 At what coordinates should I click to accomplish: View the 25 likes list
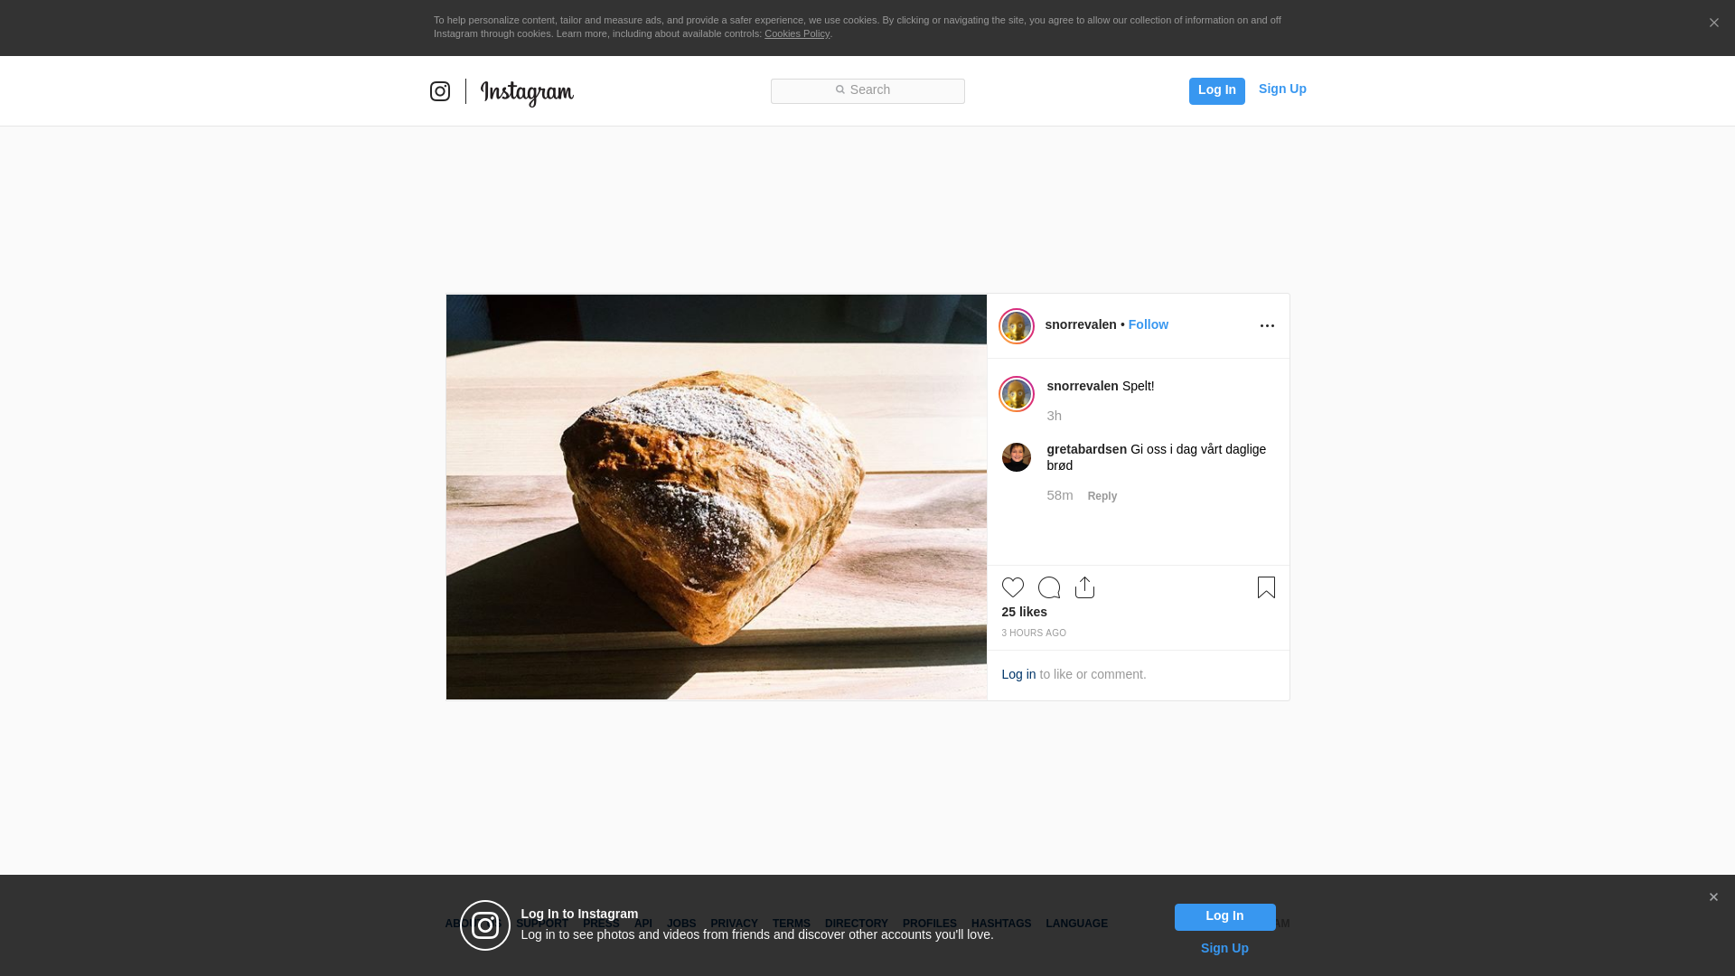(1025, 612)
